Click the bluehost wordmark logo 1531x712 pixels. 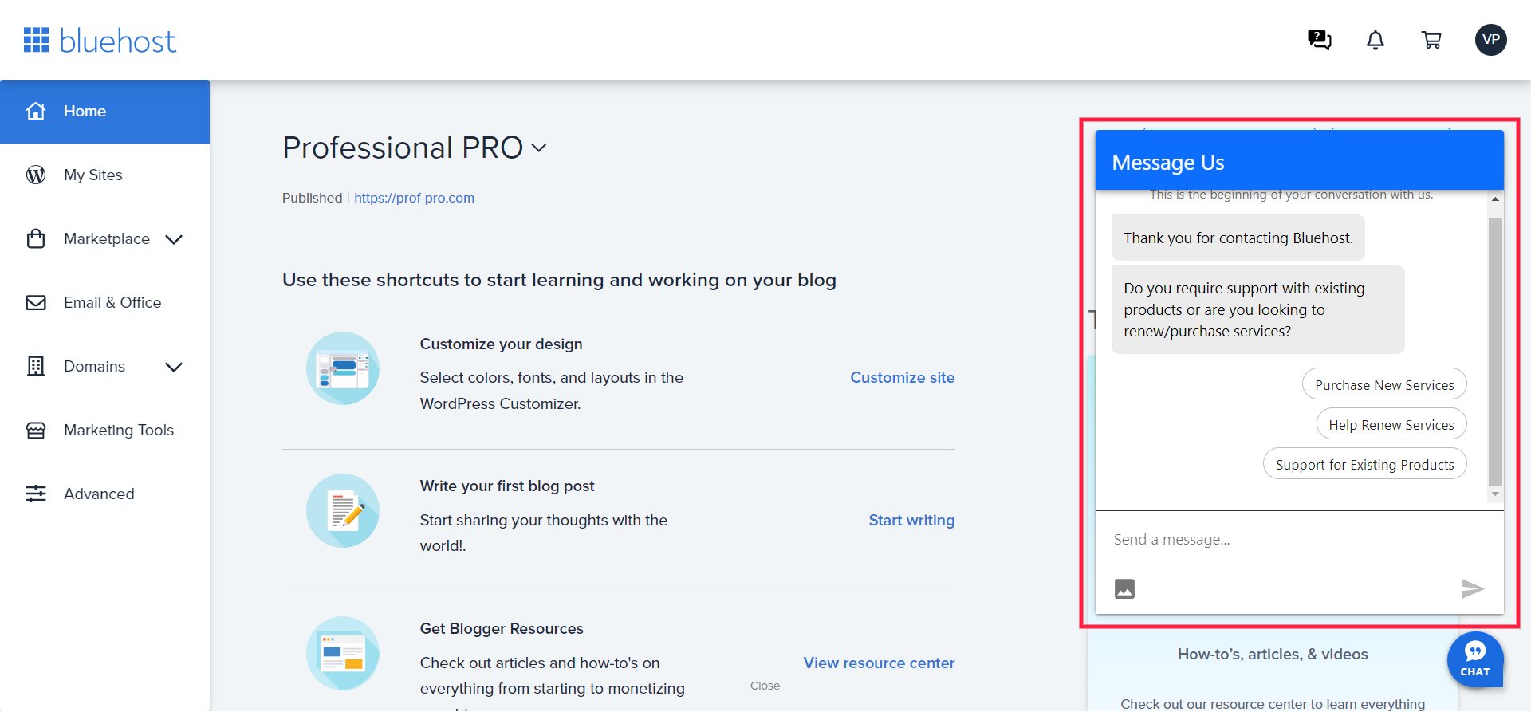click(118, 41)
